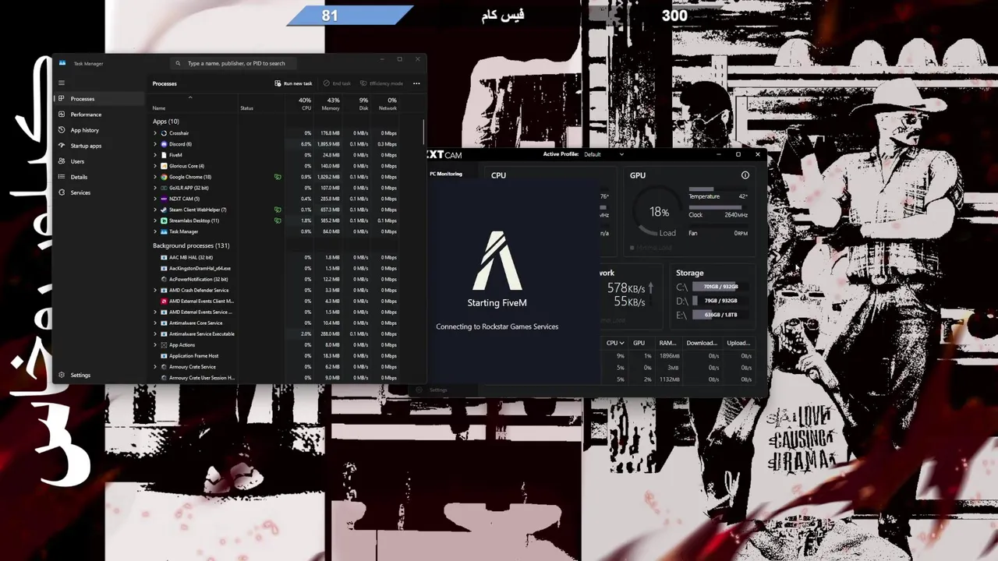This screenshot has width=998, height=561.
Task: Click the GPU column header in NZXT CAM
Action: (639, 343)
